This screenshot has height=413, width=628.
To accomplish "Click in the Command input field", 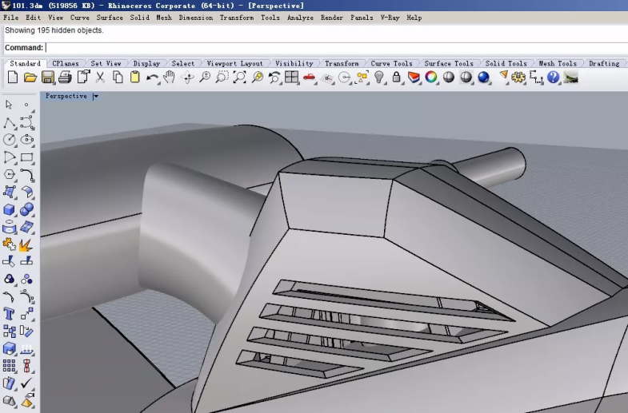I will tap(320, 48).
